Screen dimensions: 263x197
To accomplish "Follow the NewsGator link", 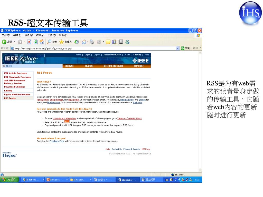I will tap(74, 100).
